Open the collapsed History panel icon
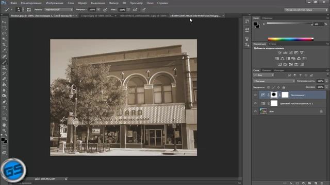Image resolution: width=330 pixels, height=185 pixels. pyautogui.click(x=247, y=22)
